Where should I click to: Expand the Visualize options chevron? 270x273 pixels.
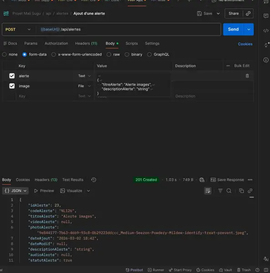click(88, 191)
